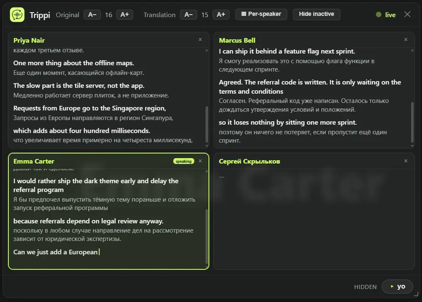Select the Сергей Скрыльков speaker name
The height and width of the screenshot is (302, 422).
[250, 161]
